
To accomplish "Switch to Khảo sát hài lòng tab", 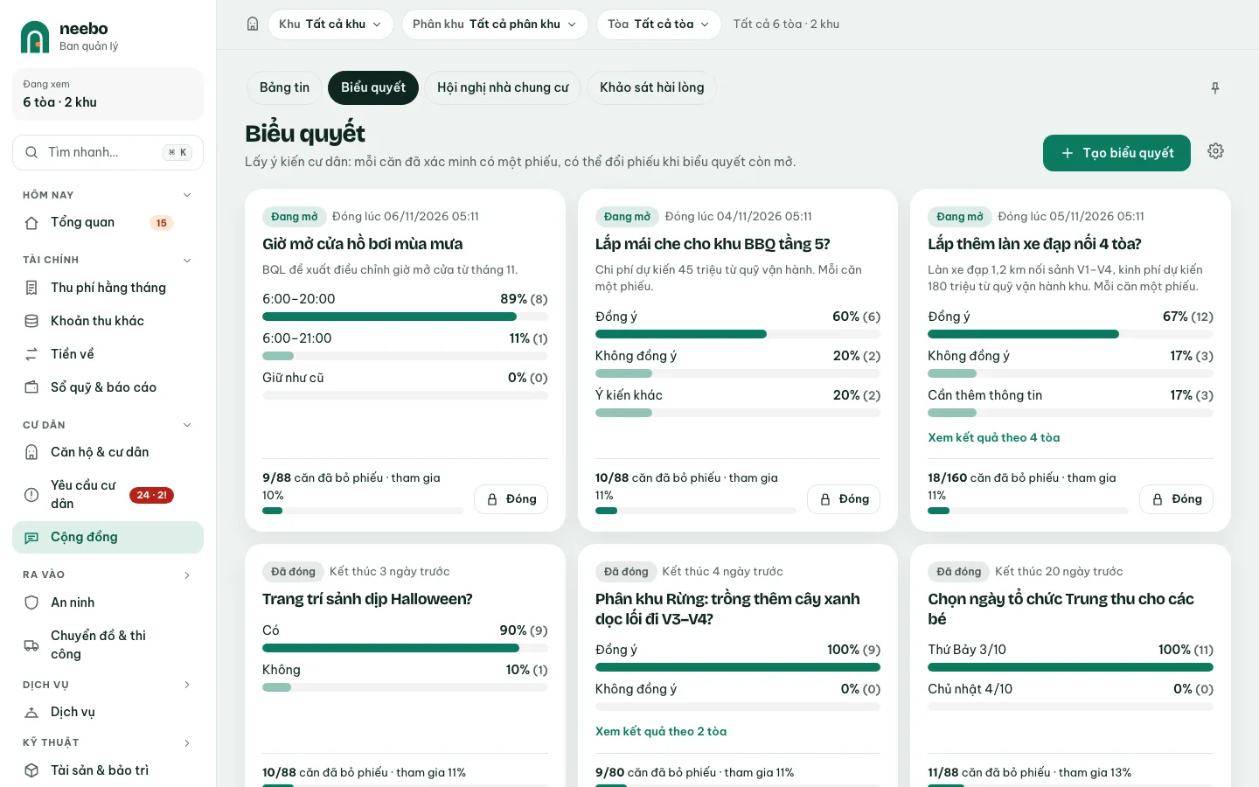I will pos(651,87).
